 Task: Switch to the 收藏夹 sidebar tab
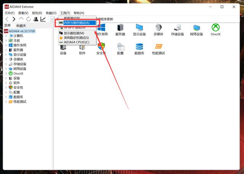[x=21, y=25]
